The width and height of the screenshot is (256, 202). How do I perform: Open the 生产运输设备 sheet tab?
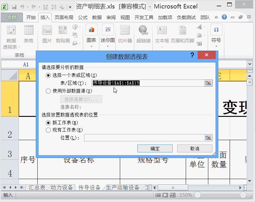point(123,188)
